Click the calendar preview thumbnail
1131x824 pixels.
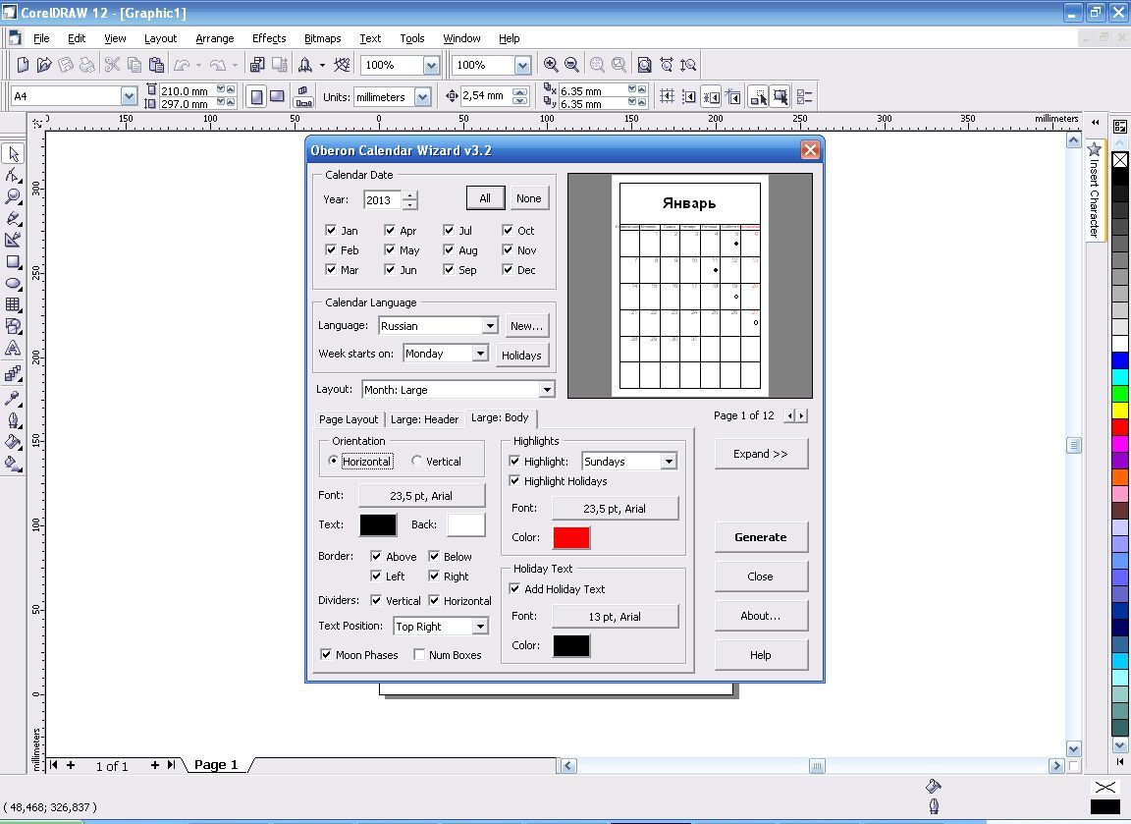[x=690, y=286]
